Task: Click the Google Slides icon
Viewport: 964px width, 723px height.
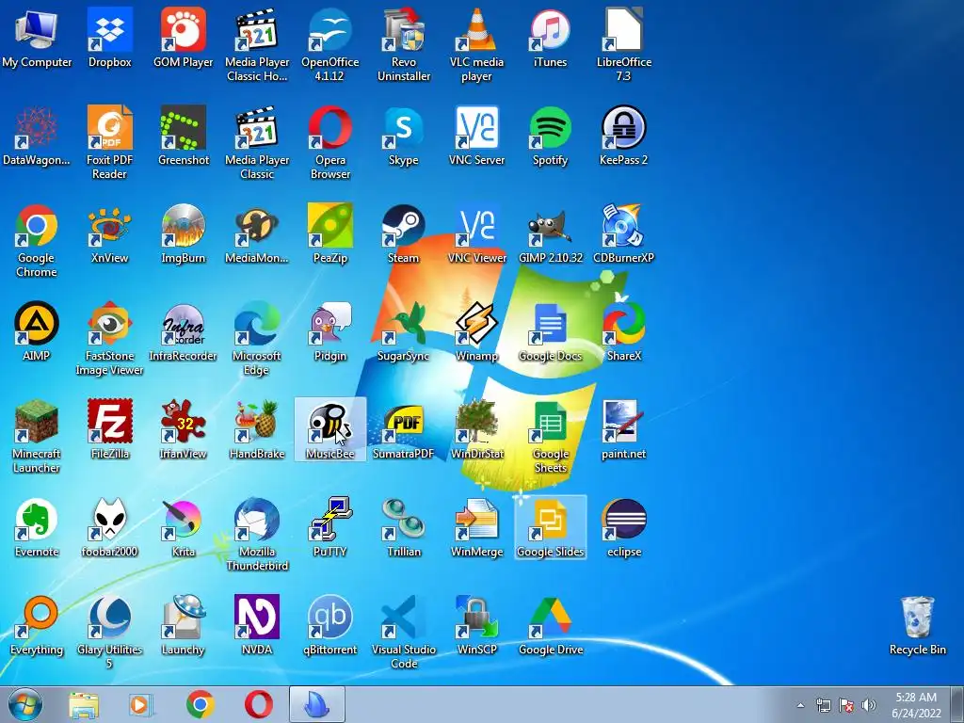Action: click(x=550, y=527)
